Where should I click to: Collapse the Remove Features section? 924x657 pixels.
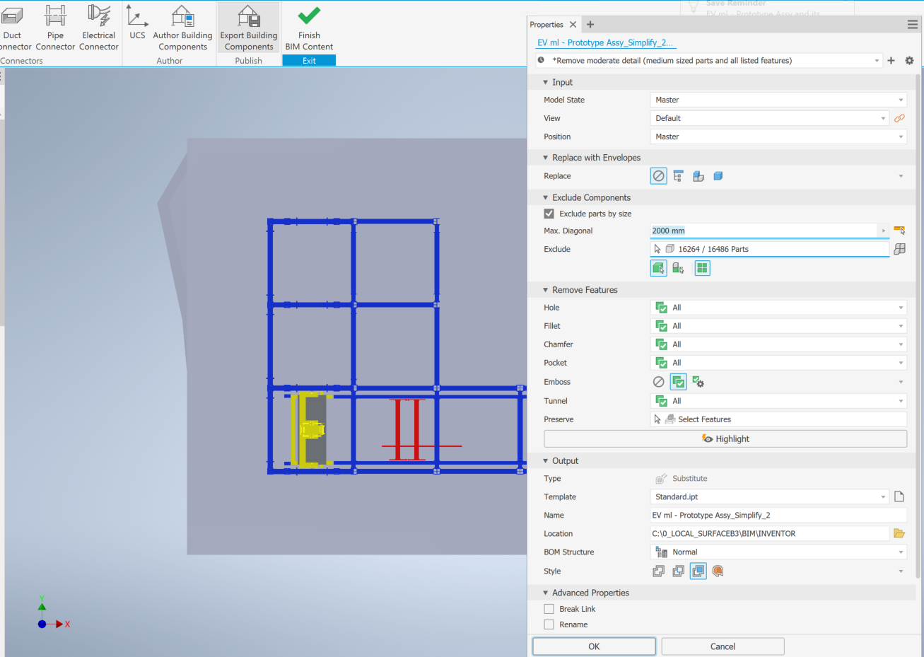click(x=544, y=290)
